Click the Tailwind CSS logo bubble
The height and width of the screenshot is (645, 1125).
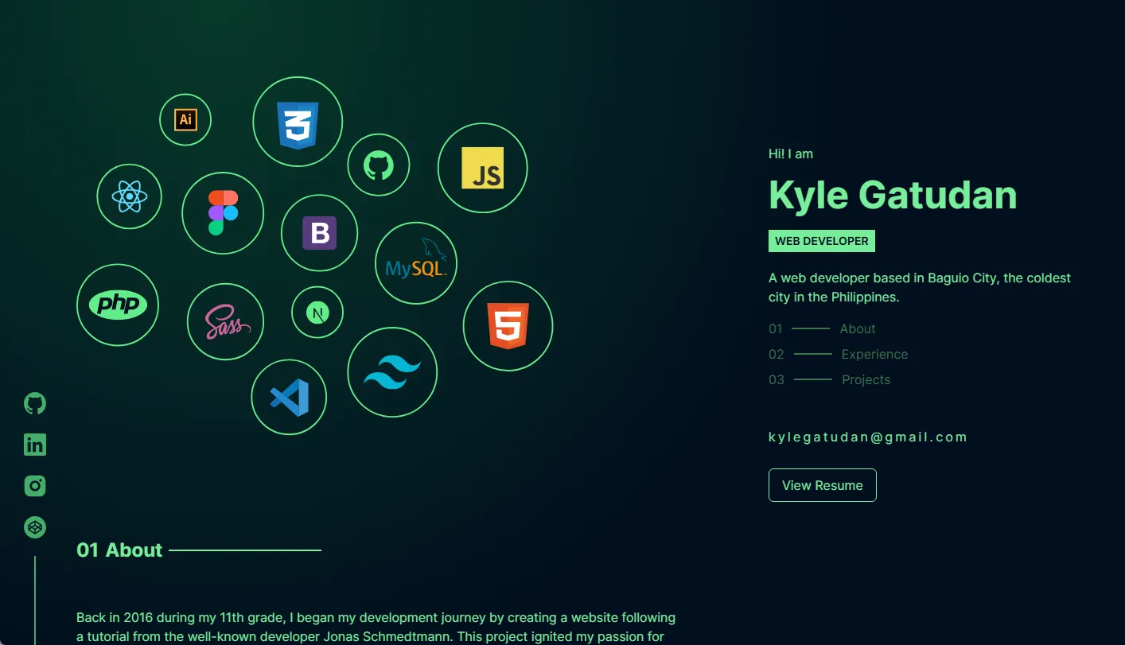pyautogui.click(x=392, y=372)
